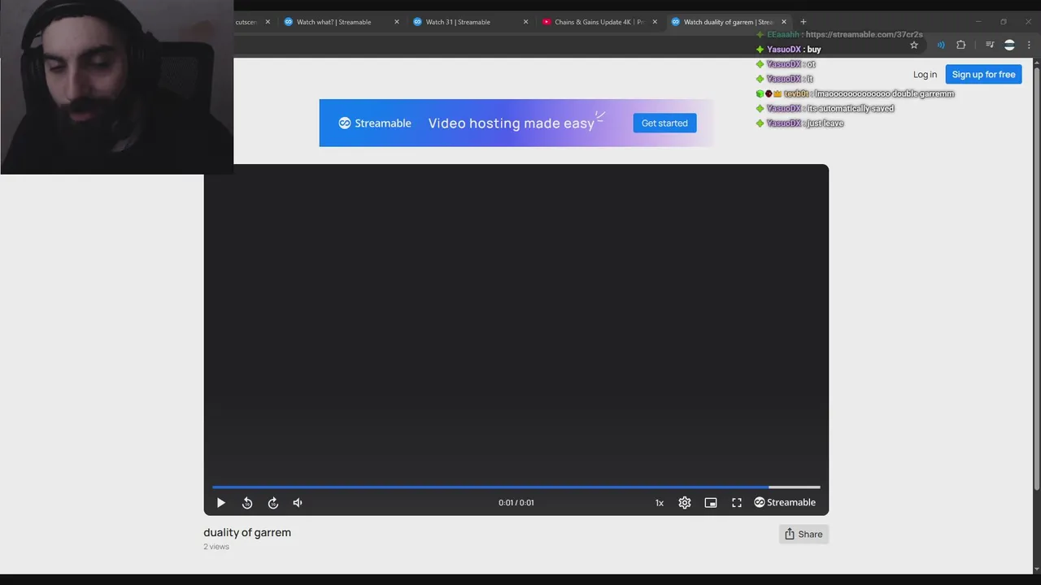
Task: Click the Streamable logo in player controls
Action: [785, 503]
